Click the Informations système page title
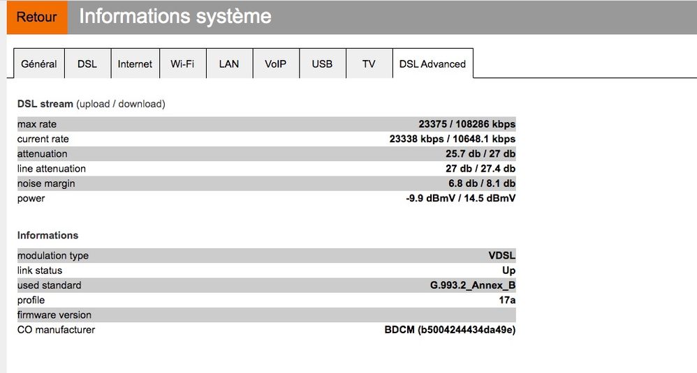This screenshot has width=697, height=373. 175,17
